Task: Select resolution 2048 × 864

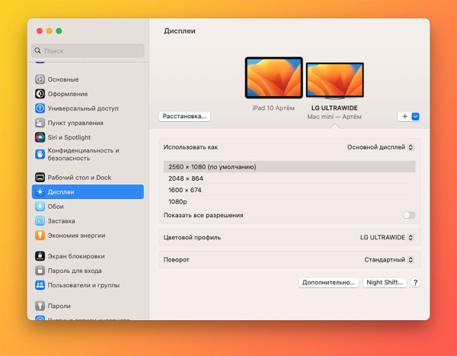Action: [x=289, y=178]
